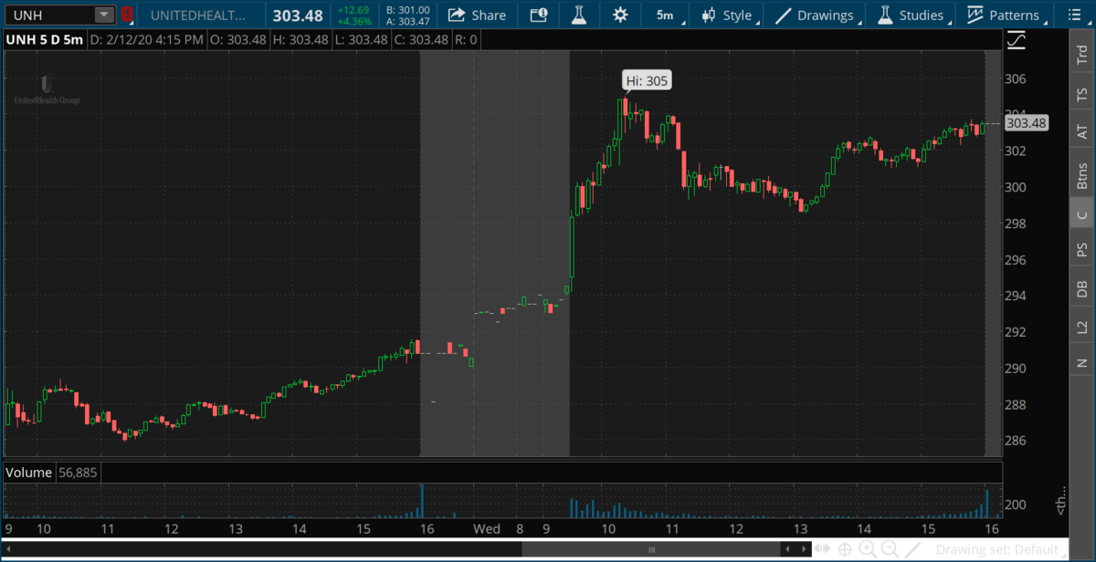
Task: Open the L2 sidebar tab
Action: (x=1082, y=327)
